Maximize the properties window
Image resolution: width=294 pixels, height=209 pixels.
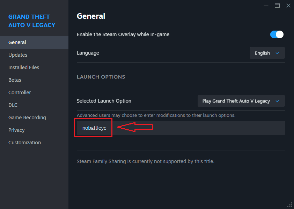coord(277,6)
